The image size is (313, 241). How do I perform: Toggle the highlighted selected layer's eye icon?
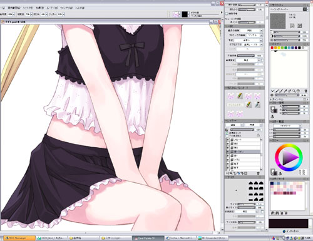[x=228, y=151]
